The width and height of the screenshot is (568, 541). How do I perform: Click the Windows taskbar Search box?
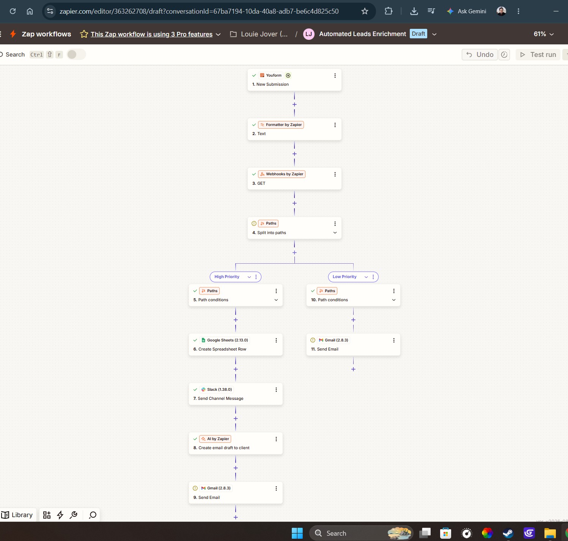click(361, 533)
